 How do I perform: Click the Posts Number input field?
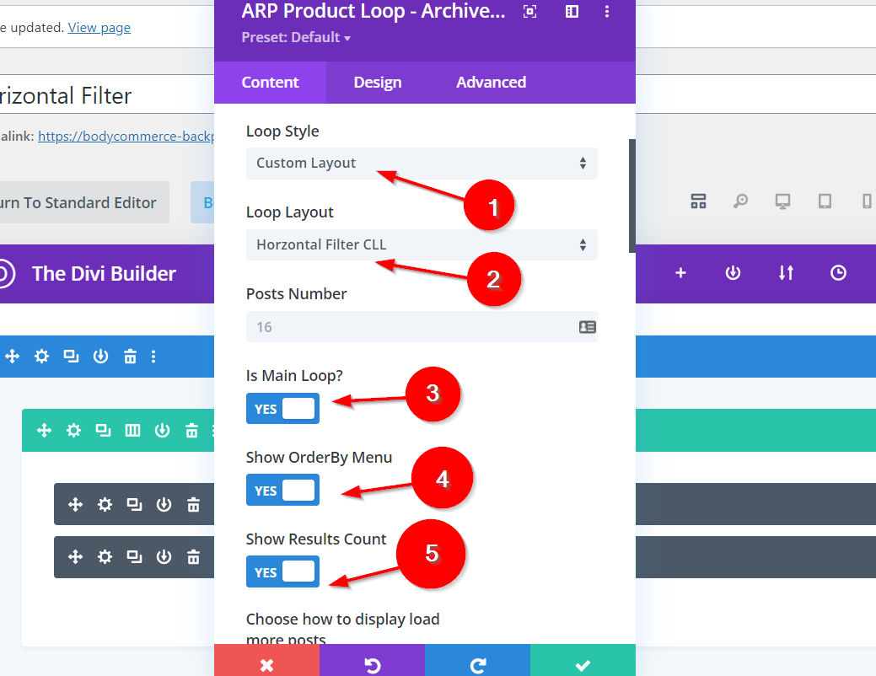(x=409, y=327)
